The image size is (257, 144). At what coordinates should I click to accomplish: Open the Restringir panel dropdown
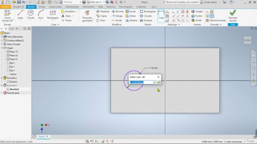[x=173, y=25]
